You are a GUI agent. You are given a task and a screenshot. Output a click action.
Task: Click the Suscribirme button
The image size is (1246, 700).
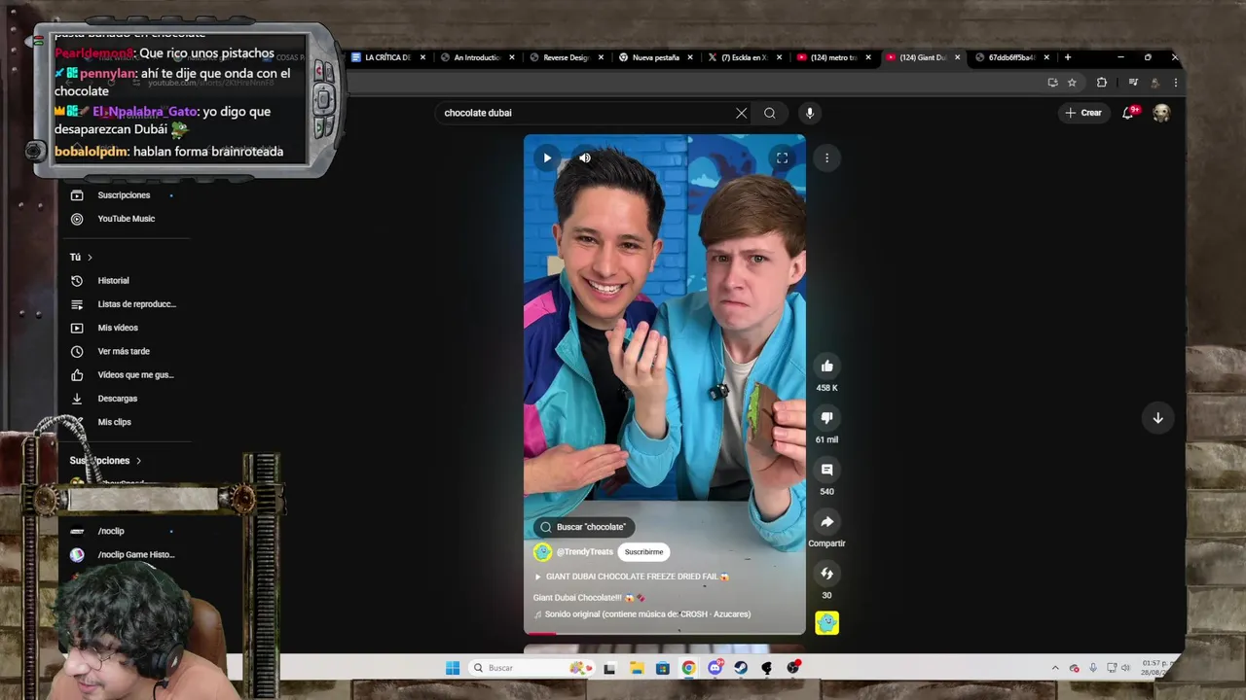(x=643, y=552)
